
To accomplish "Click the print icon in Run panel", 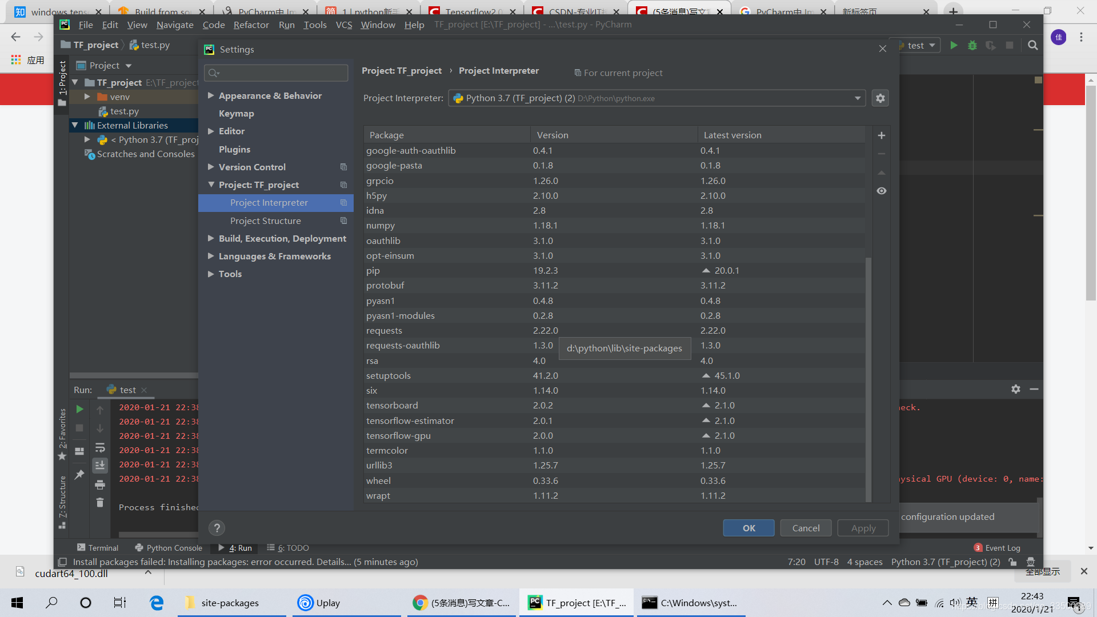I will click(100, 485).
